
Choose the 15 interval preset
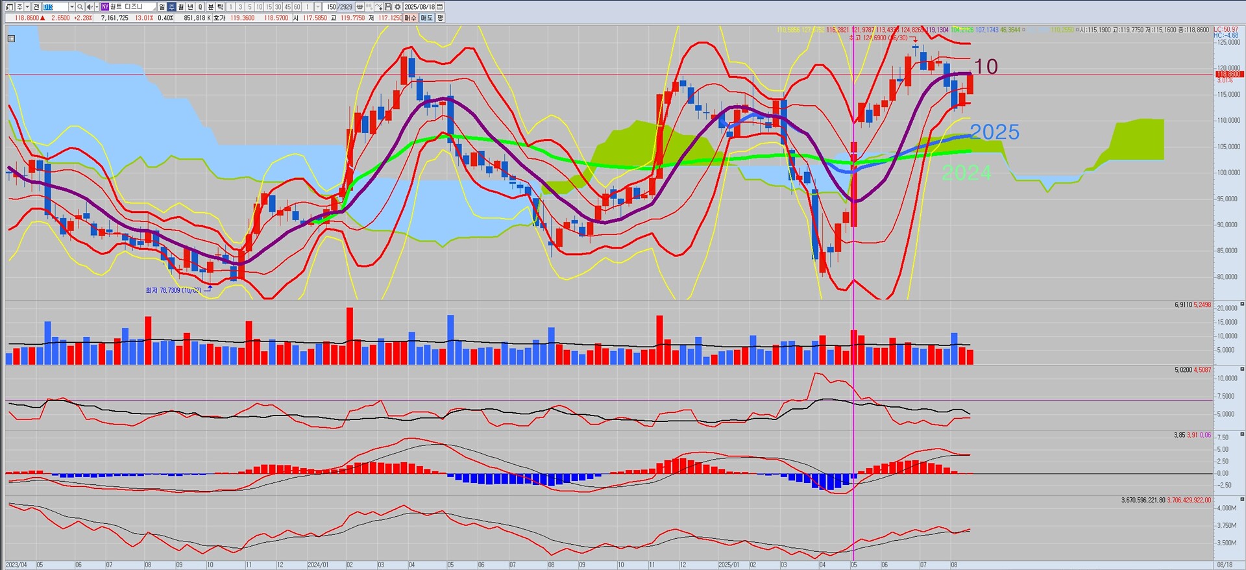click(269, 6)
